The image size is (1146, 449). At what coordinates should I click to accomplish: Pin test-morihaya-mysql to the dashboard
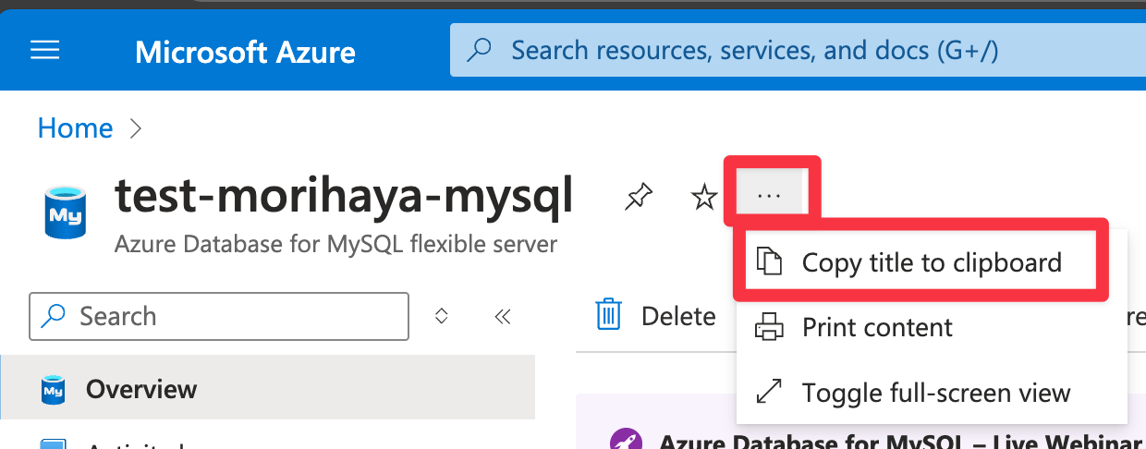pyautogui.click(x=638, y=196)
